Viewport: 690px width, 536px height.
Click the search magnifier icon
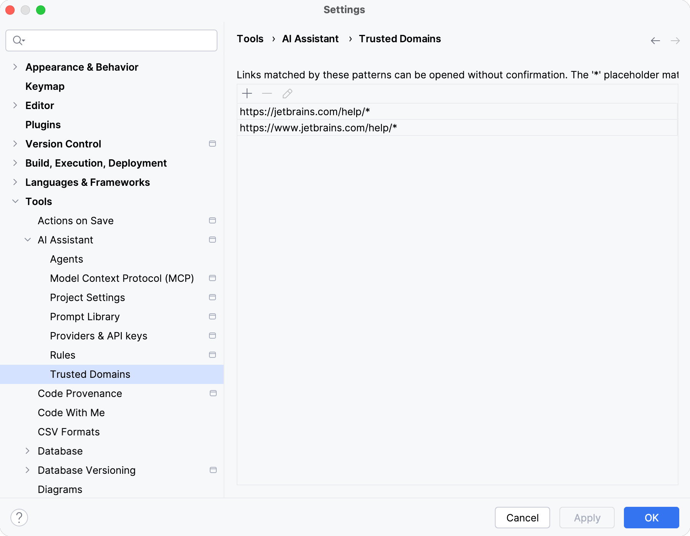point(18,40)
